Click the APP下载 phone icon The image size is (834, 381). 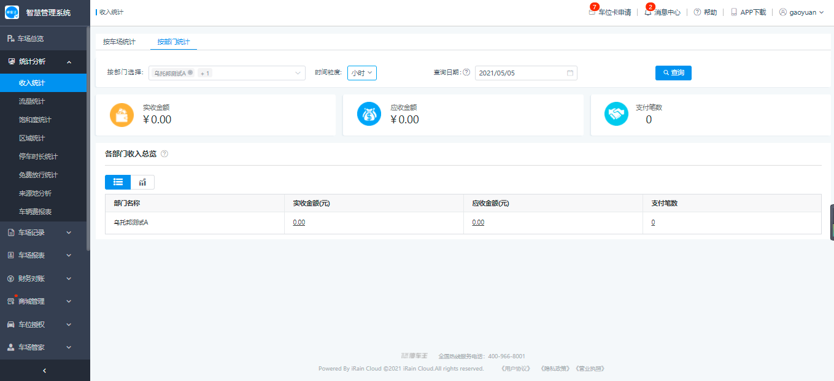coord(734,12)
